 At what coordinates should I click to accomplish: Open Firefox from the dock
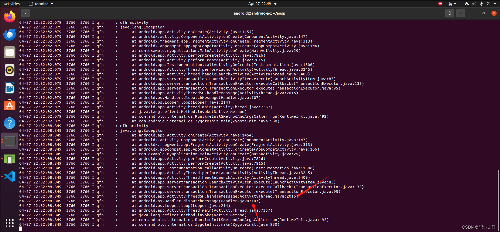[x=10, y=17]
